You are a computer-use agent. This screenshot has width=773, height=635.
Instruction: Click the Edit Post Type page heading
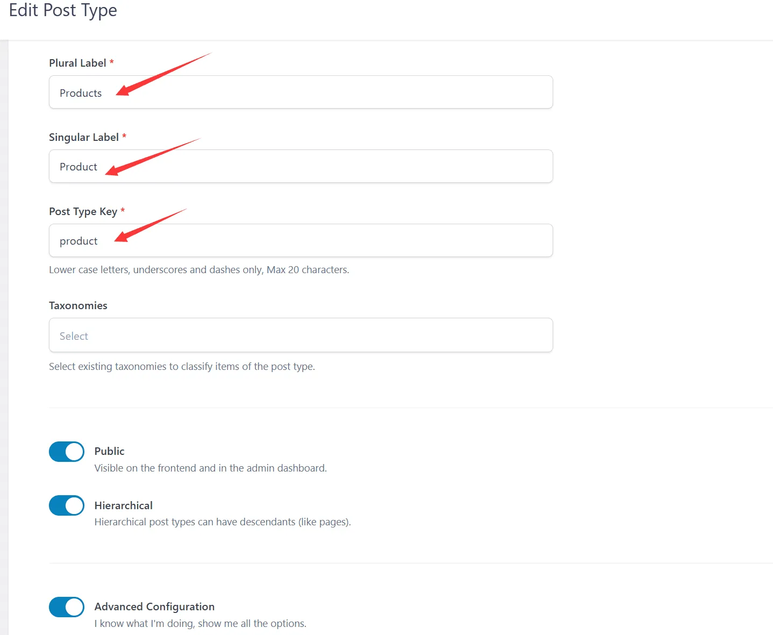tap(63, 10)
